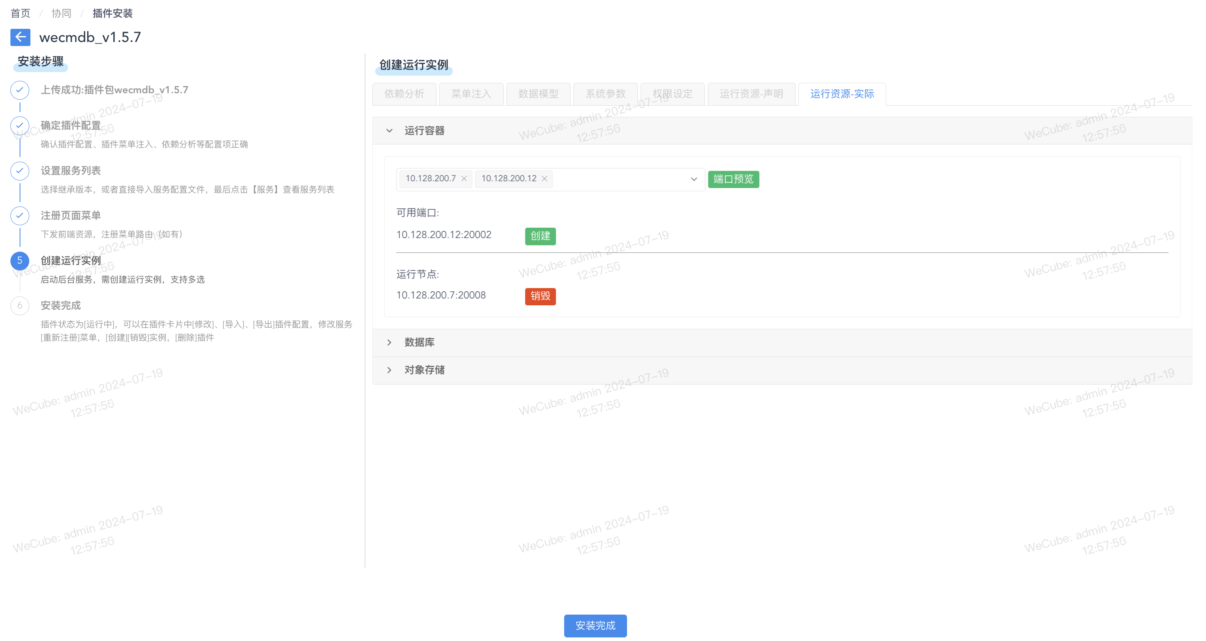Switch to the 数据模型 tab
The height and width of the screenshot is (641, 1206).
tap(539, 94)
